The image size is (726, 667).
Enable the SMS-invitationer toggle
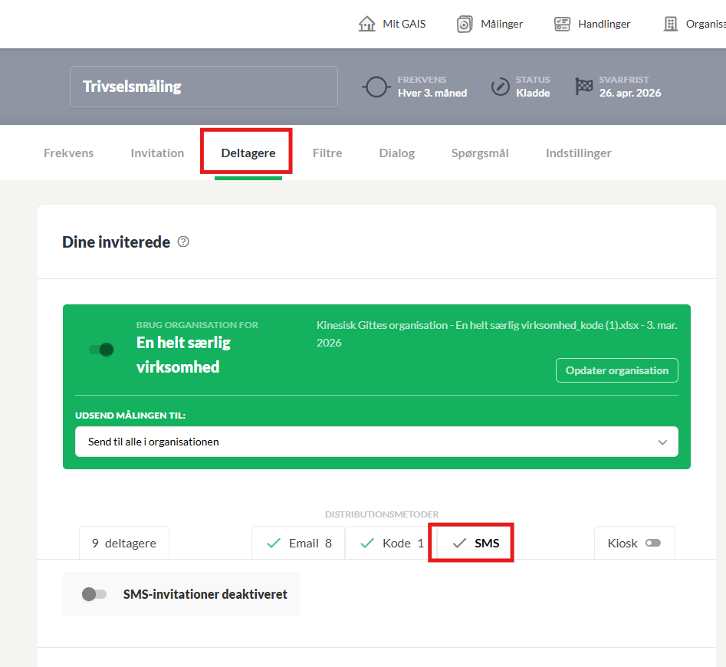point(94,594)
